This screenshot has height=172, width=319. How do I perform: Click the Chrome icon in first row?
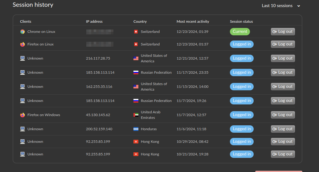(22, 32)
